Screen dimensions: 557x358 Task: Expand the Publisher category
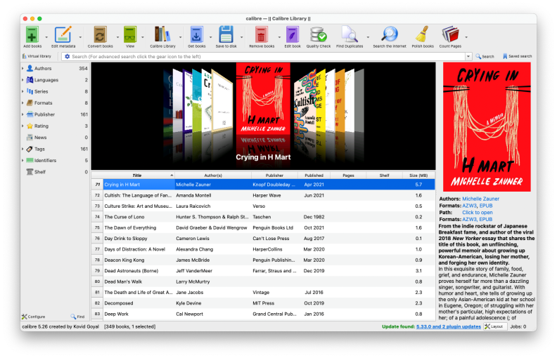[23, 114]
